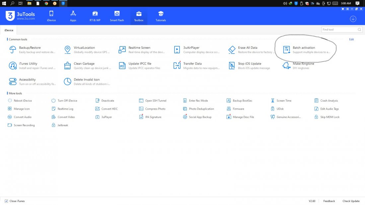Click Turn Off iDevice
This screenshot has width=365, height=205.
coord(64,101)
